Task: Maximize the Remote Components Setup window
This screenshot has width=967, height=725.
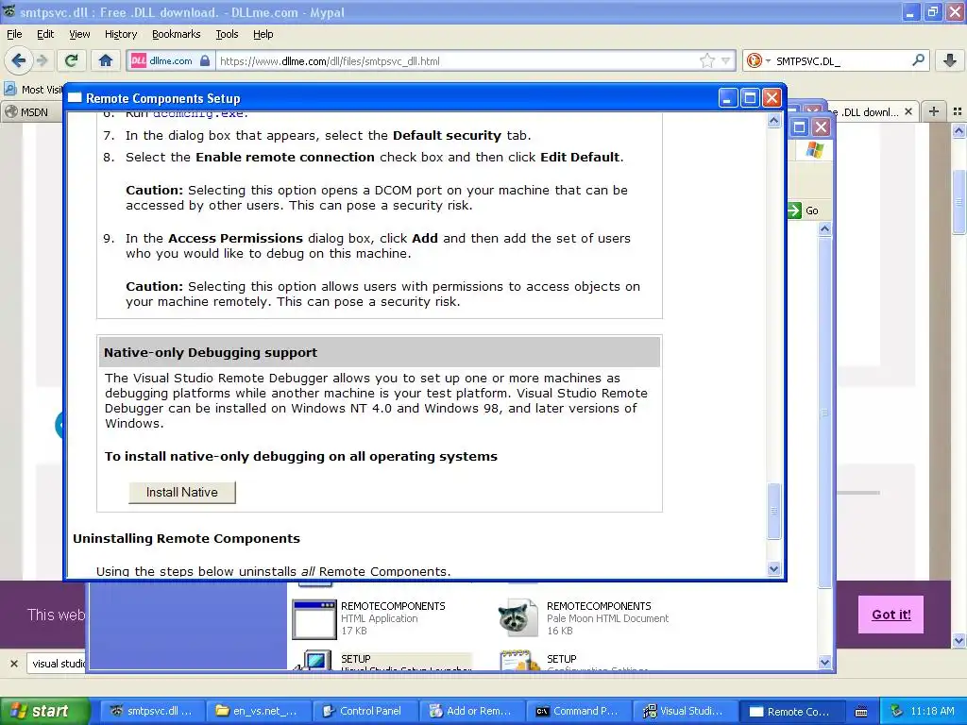Action: (749, 98)
